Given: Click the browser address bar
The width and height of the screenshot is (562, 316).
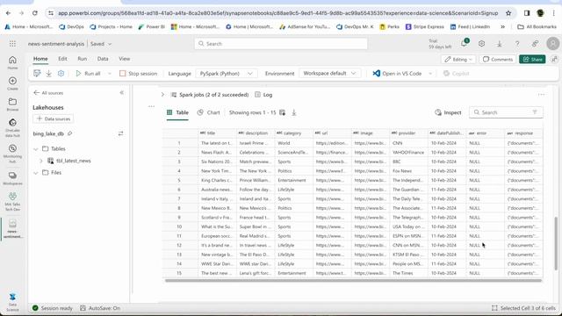Looking at the screenshot, I should [x=277, y=13].
